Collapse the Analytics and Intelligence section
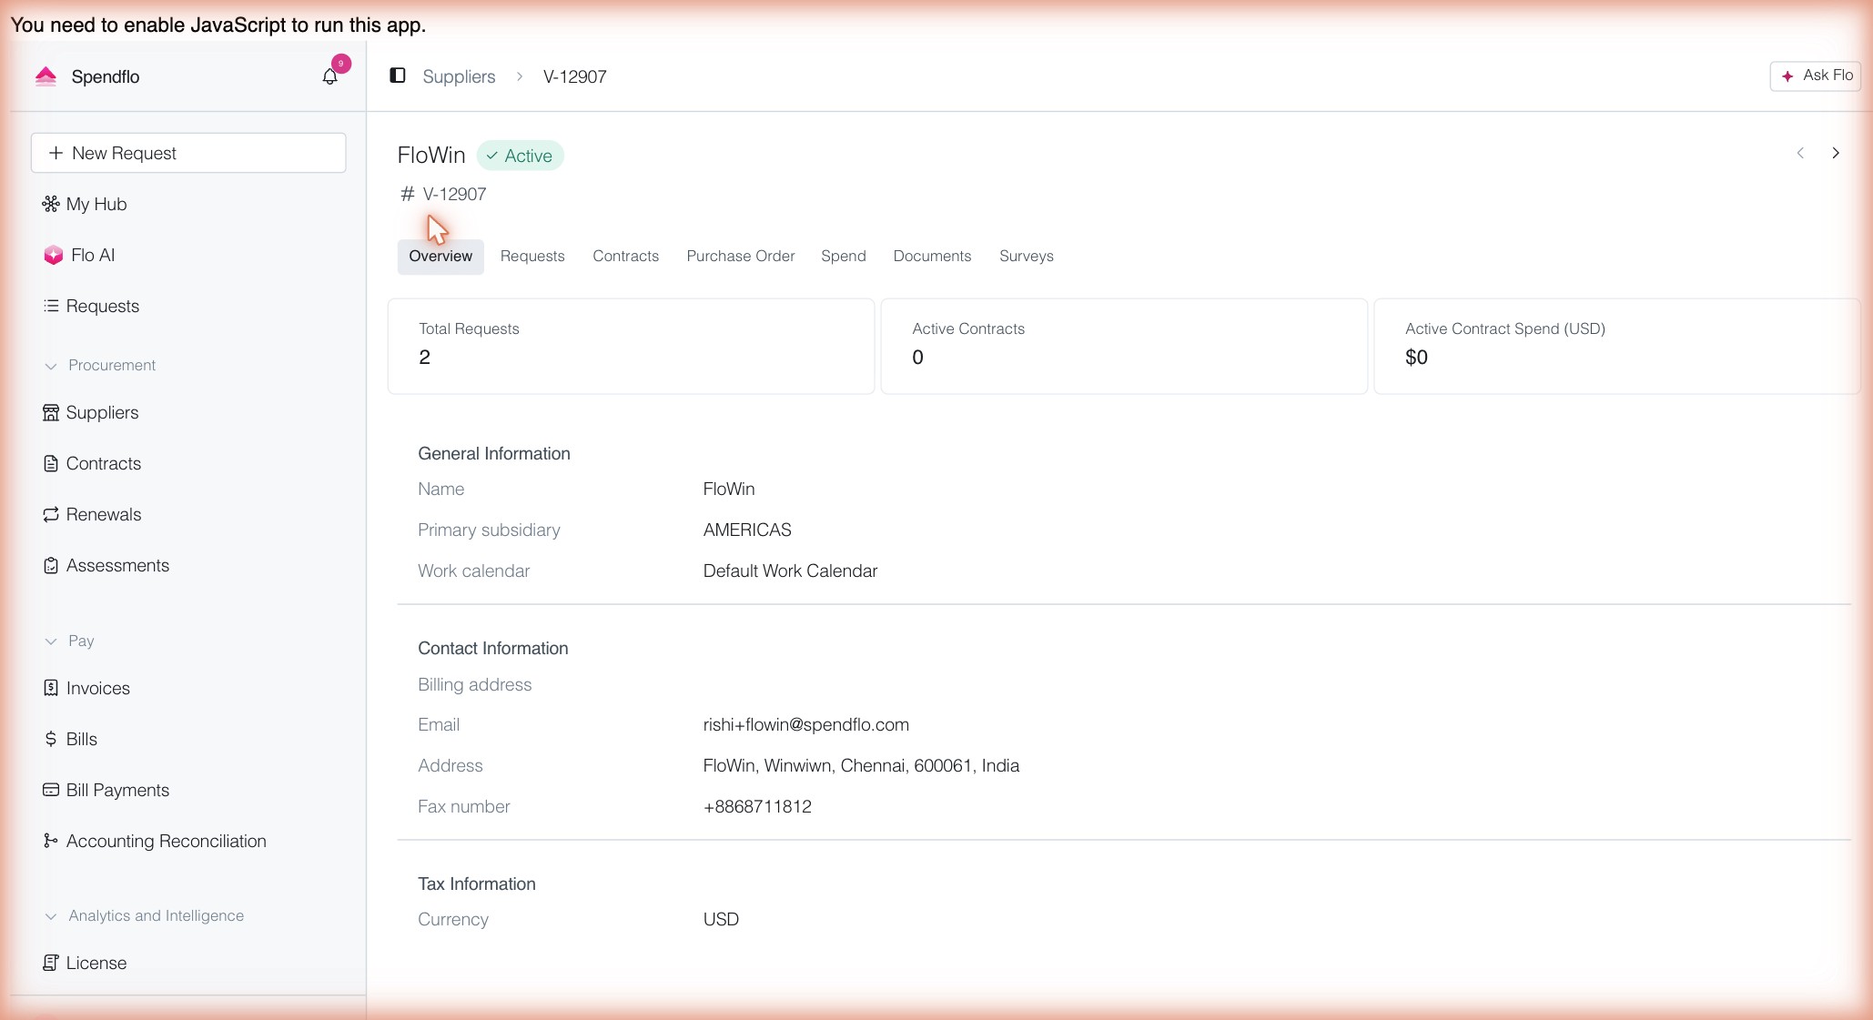 point(51,916)
